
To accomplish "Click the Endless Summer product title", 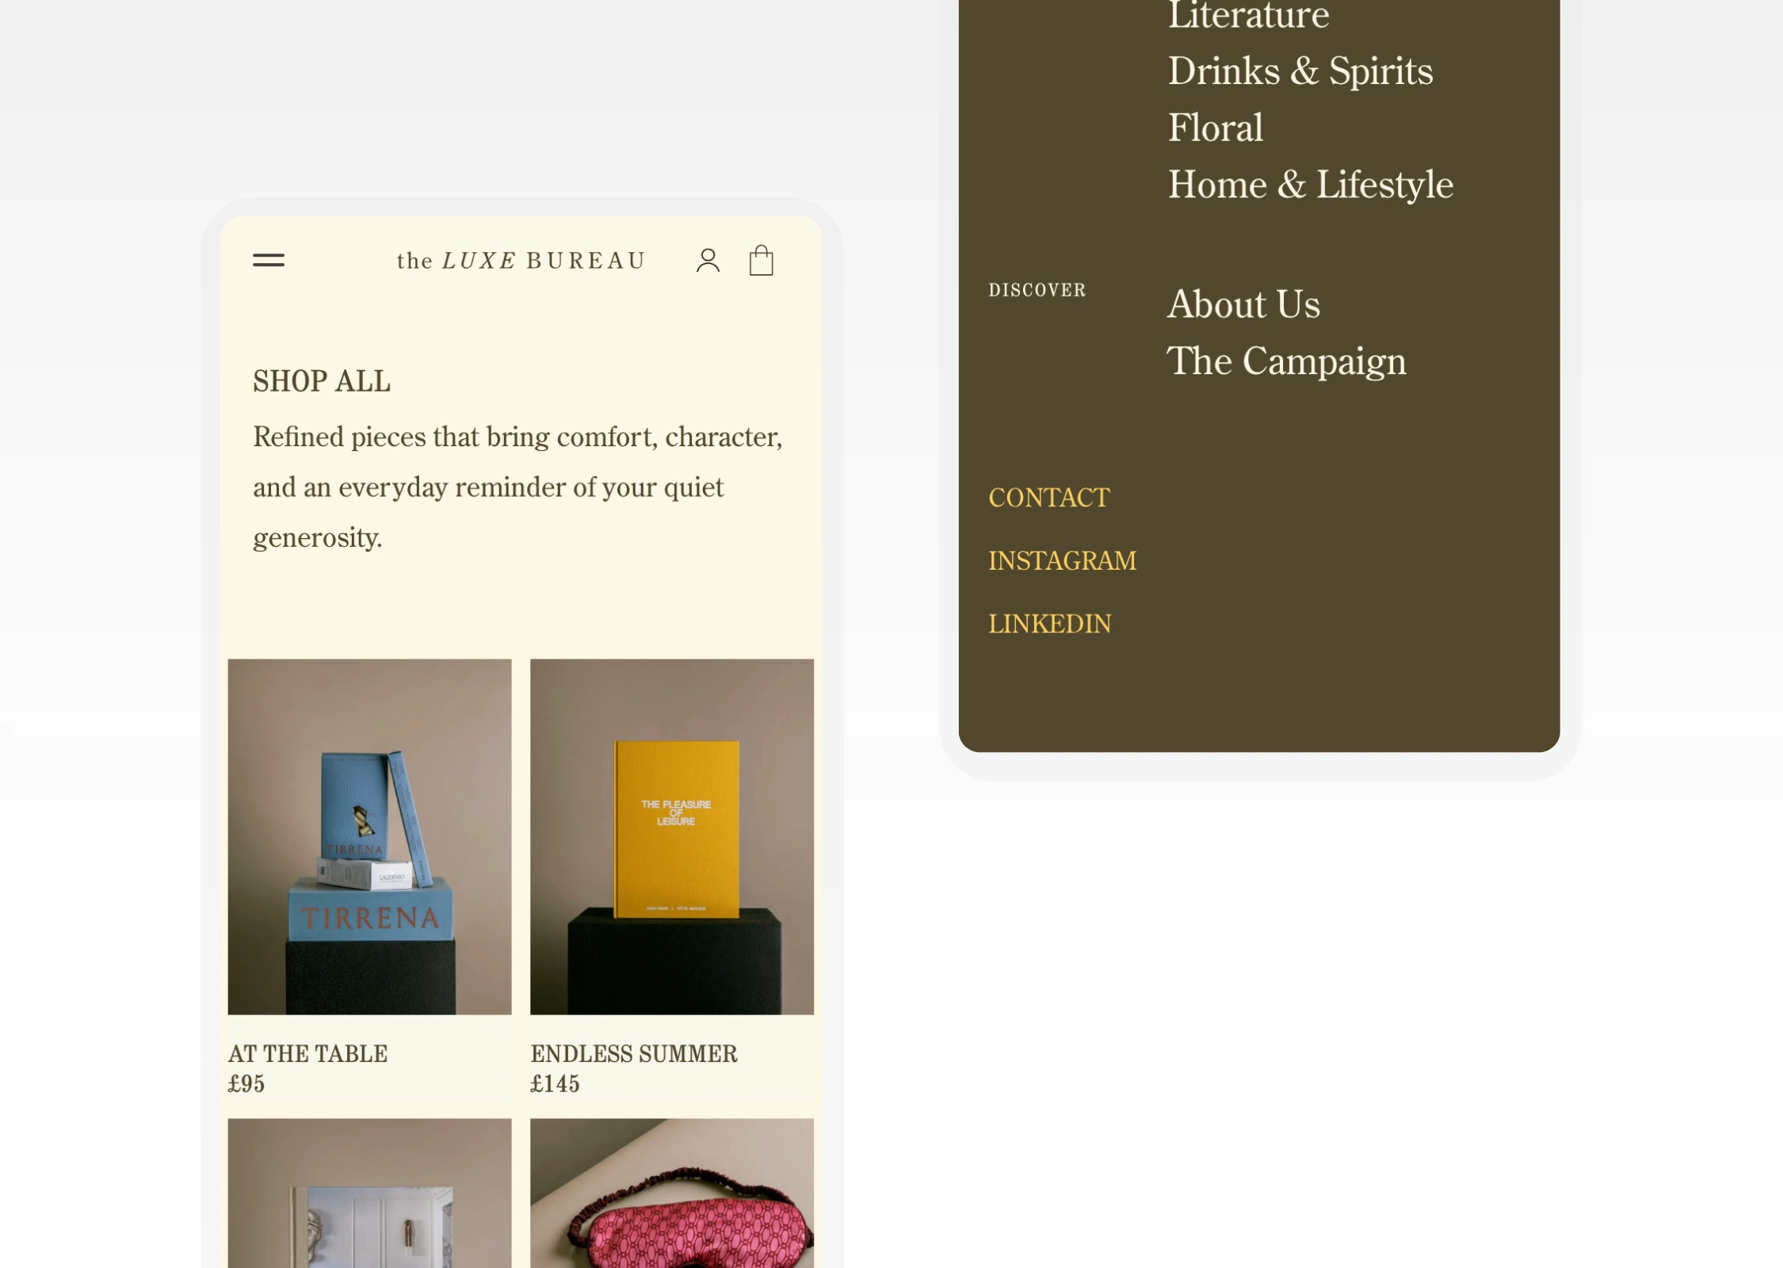I will (x=633, y=1054).
